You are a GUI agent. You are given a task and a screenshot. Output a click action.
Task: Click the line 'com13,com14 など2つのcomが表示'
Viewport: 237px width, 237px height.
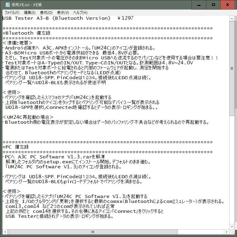[x=60, y=206]
